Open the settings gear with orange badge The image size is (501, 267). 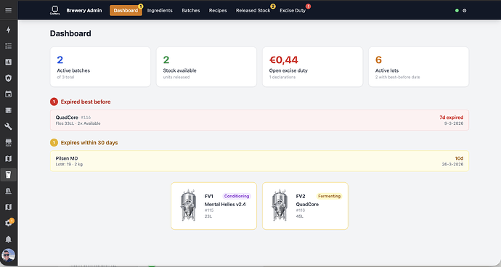tap(8, 223)
